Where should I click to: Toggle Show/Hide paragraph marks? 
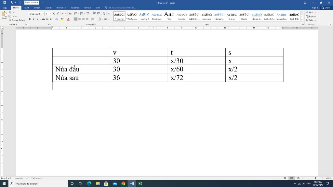pos(109,14)
